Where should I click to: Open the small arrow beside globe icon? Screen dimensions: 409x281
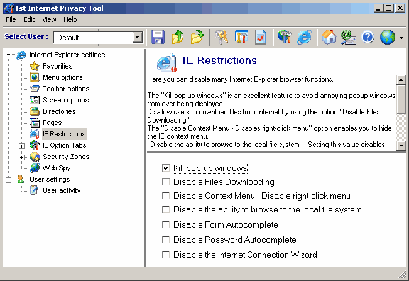[401, 38]
